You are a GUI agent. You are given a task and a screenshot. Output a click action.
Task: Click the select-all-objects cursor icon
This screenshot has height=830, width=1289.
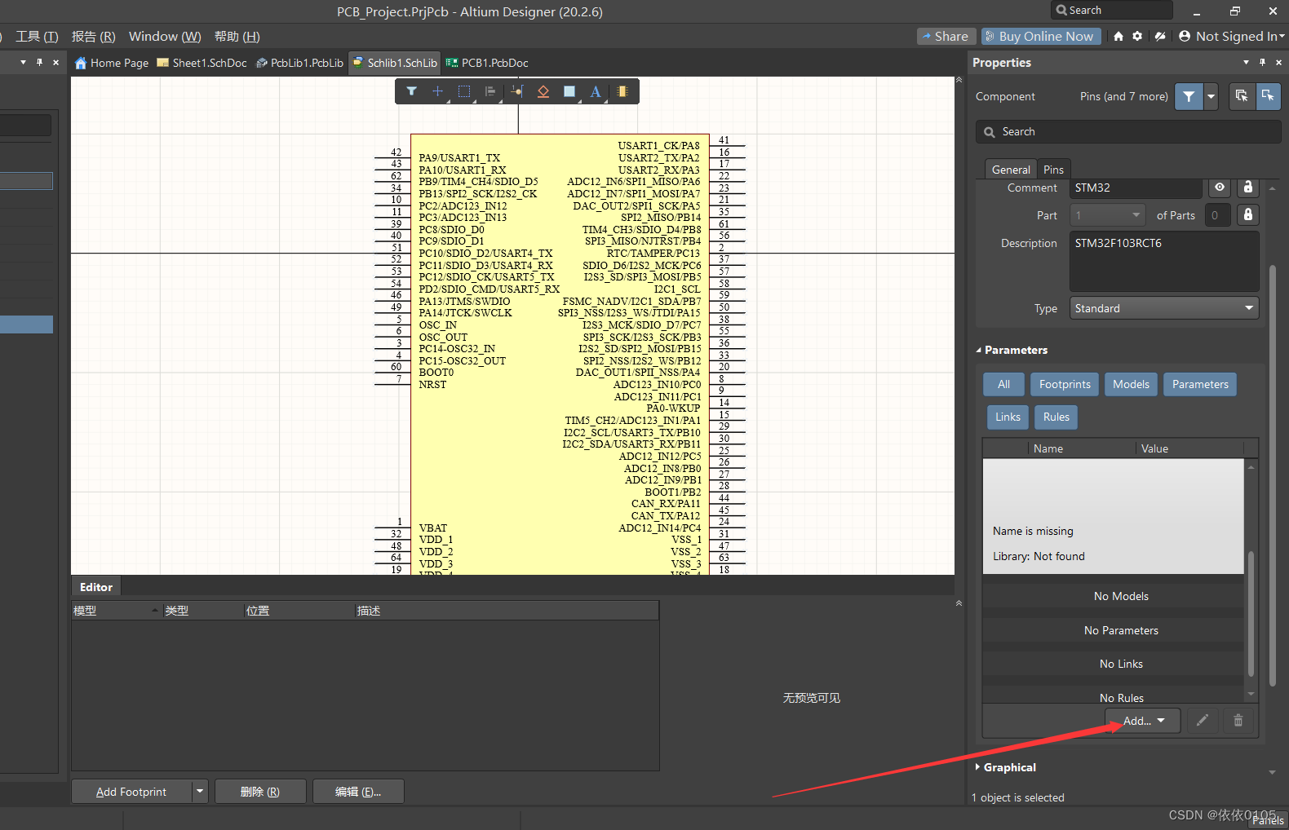click(x=1242, y=95)
